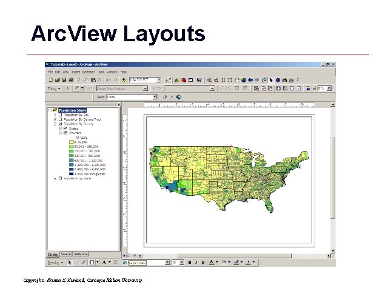Viewport: 388px width, 291px height.
Task: Apply underline with the U button
Action: pyautogui.click(x=203, y=263)
